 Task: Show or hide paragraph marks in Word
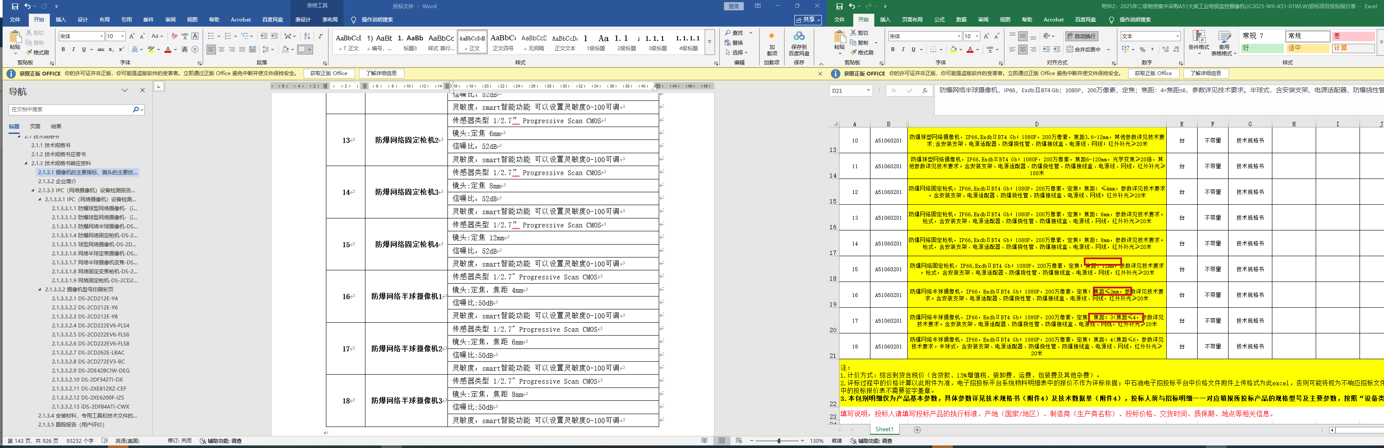tap(321, 36)
